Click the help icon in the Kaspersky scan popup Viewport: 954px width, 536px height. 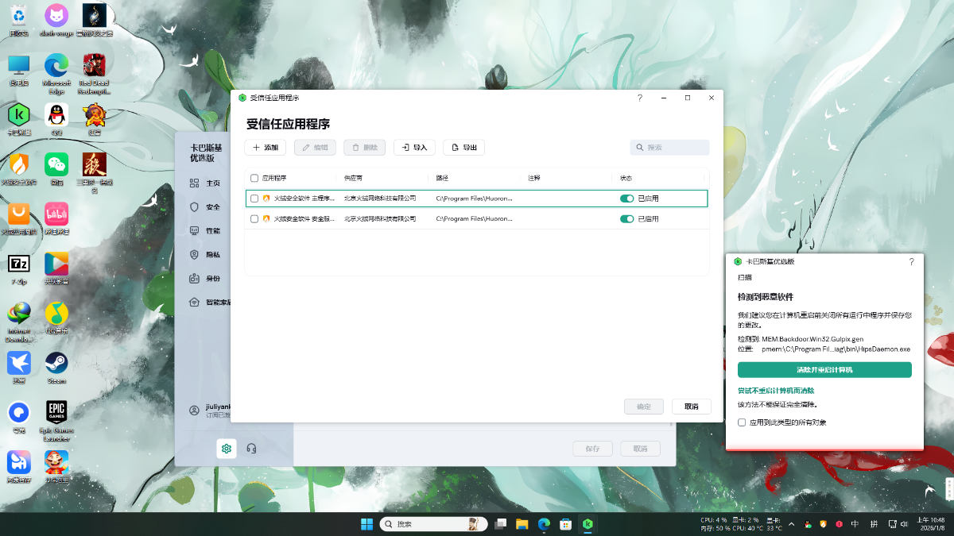pyautogui.click(x=911, y=261)
